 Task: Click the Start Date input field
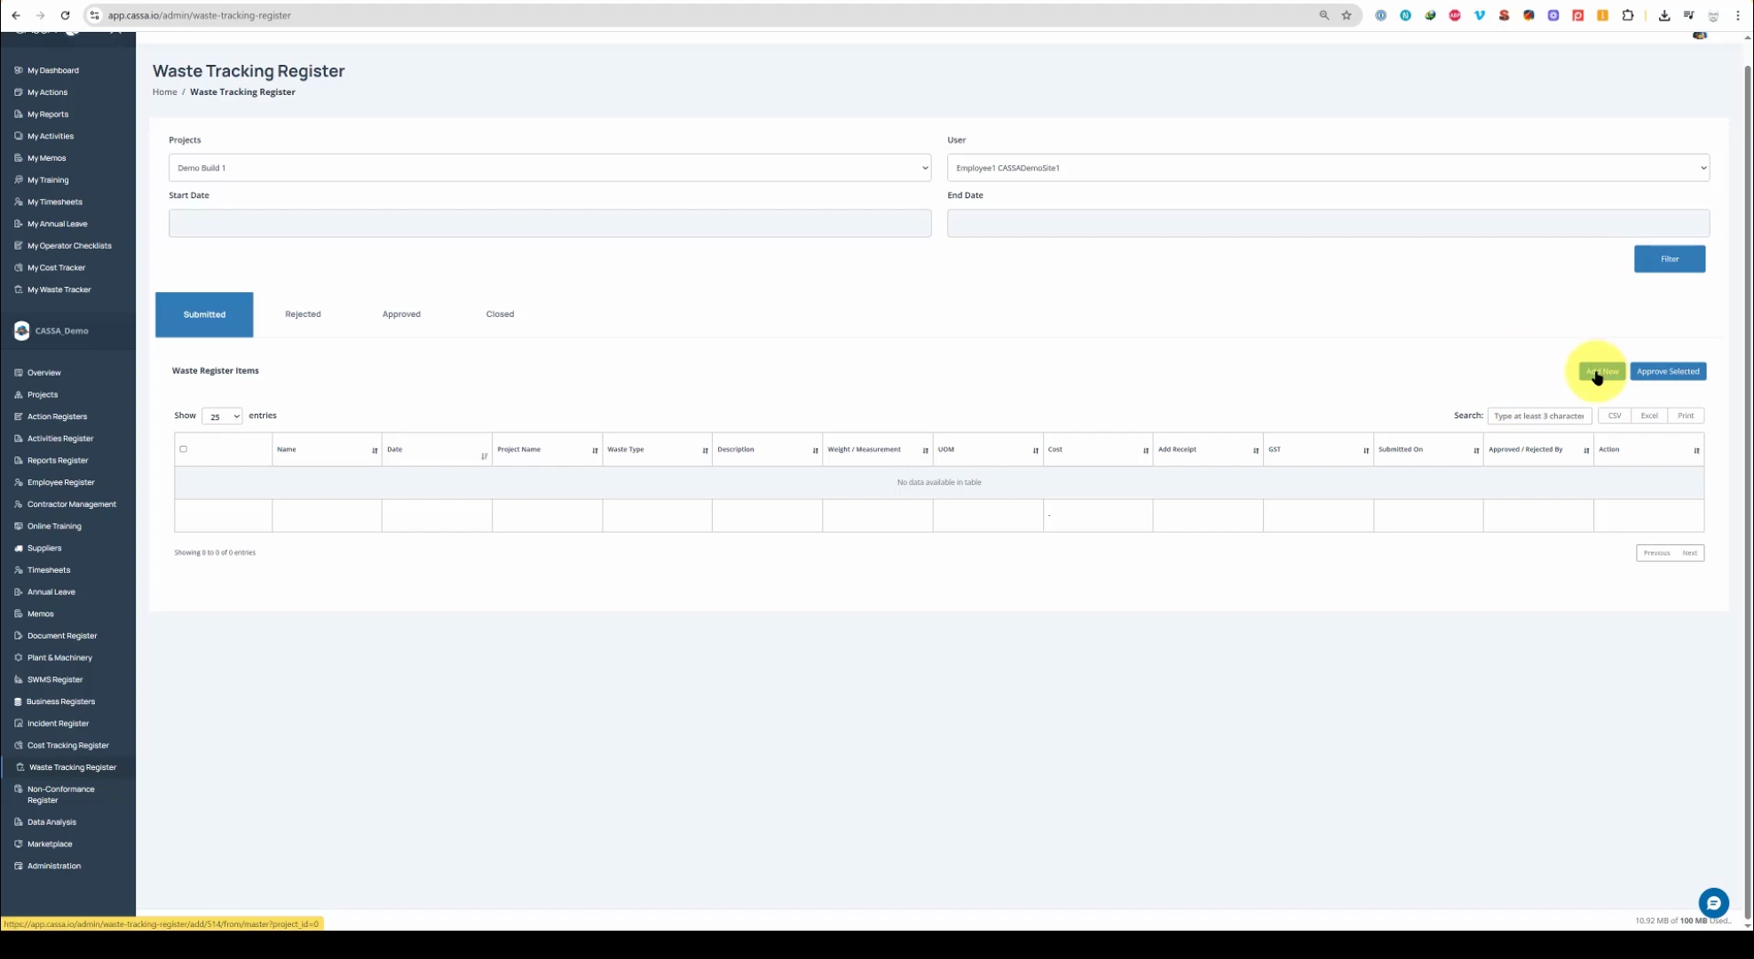coord(549,224)
